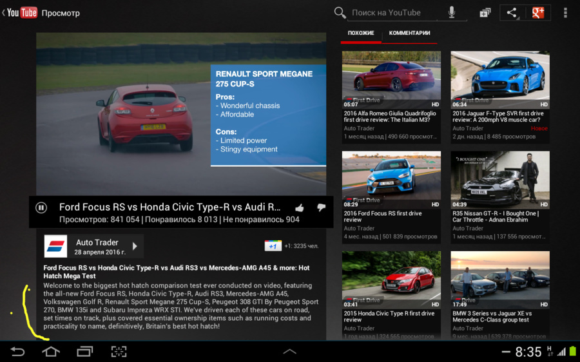Open 2016 Ford Focus RS review thumbnail
The height and width of the screenshot is (362, 580).
tap(391, 179)
